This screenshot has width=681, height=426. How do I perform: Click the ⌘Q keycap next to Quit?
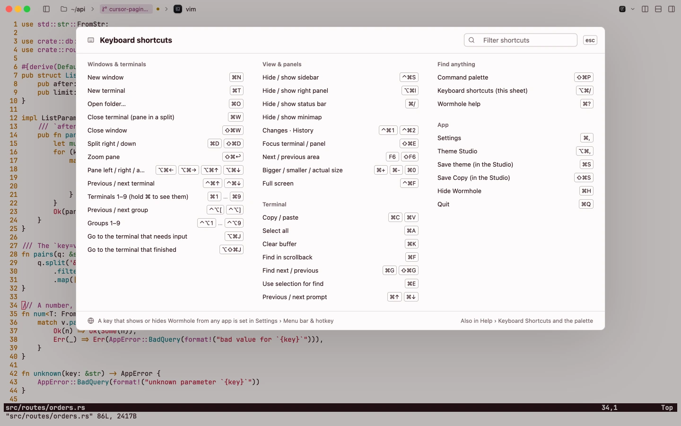coord(586,204)
